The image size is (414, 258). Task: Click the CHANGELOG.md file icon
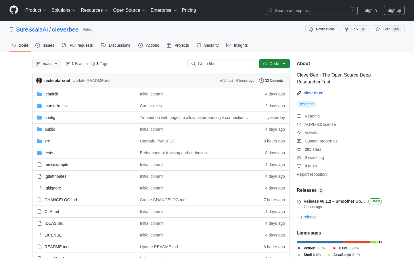click(39, 200)
